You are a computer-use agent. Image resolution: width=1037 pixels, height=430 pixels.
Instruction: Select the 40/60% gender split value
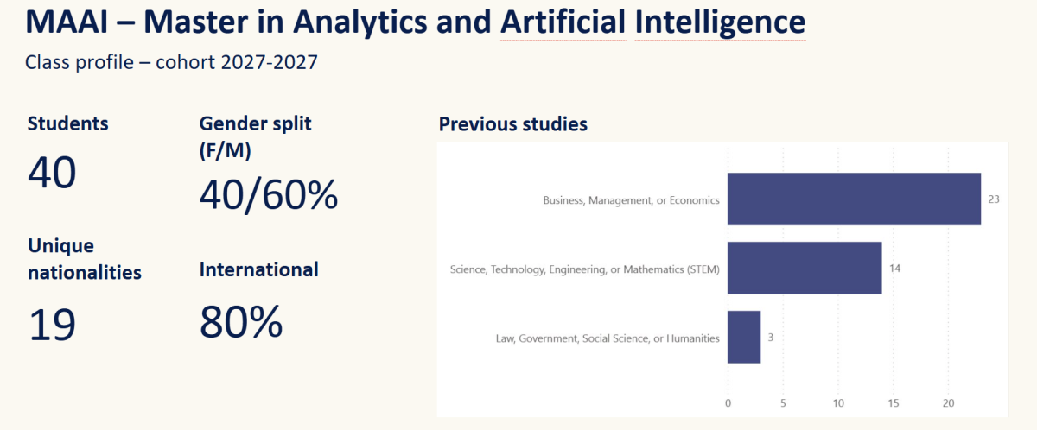click(269, 195)
